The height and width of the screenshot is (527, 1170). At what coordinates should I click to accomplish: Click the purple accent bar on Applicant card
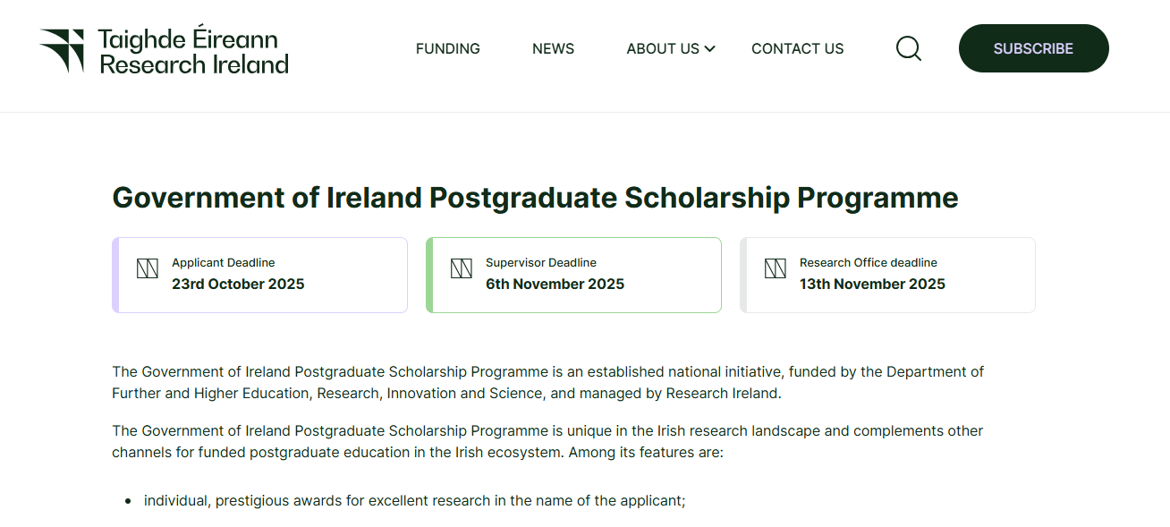pyautogui.click(x=115, y=275)
